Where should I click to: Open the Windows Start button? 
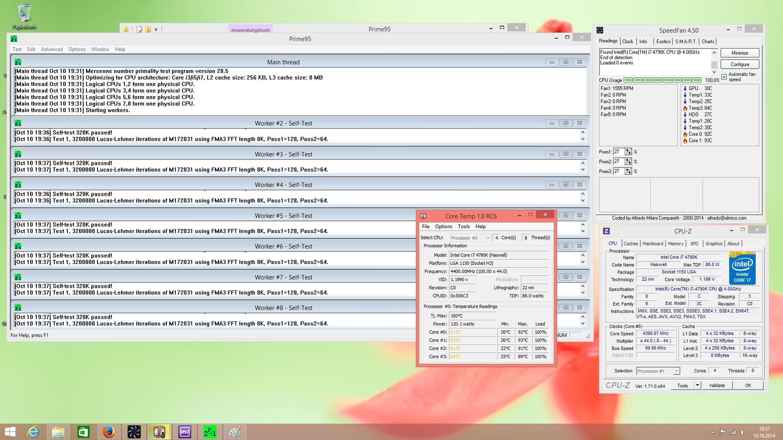point(10,432)
